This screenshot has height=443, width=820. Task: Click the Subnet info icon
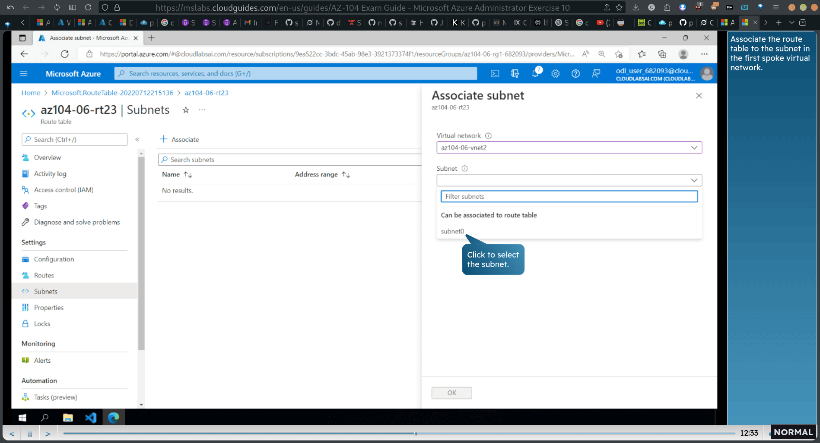coord(465,169)
